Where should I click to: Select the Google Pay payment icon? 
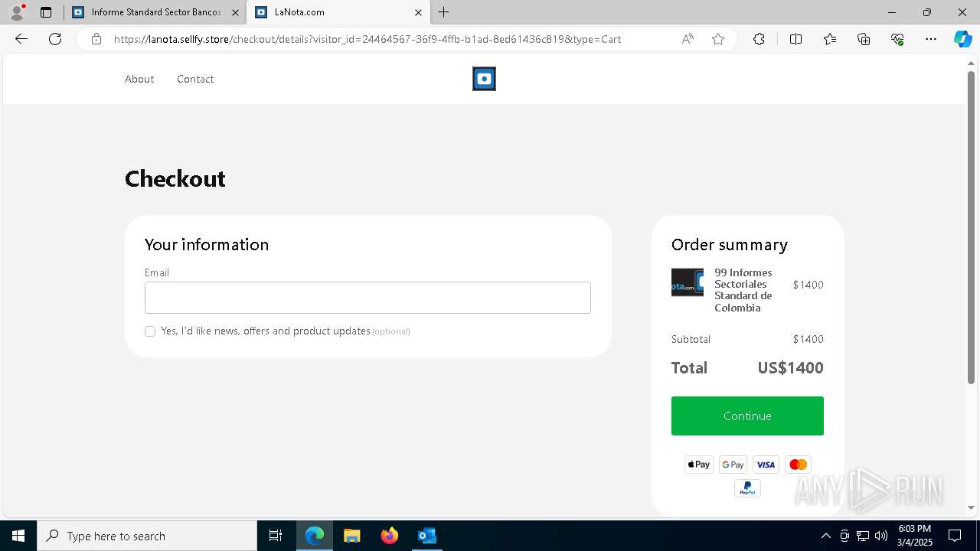(733, 465)
